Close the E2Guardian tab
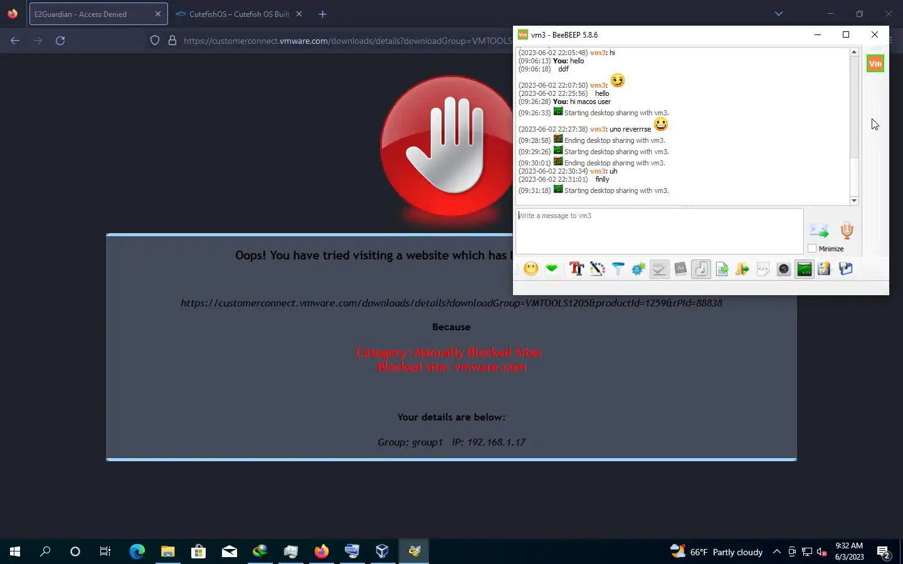This screenshot has width=903, height=564. coord(158,14)
